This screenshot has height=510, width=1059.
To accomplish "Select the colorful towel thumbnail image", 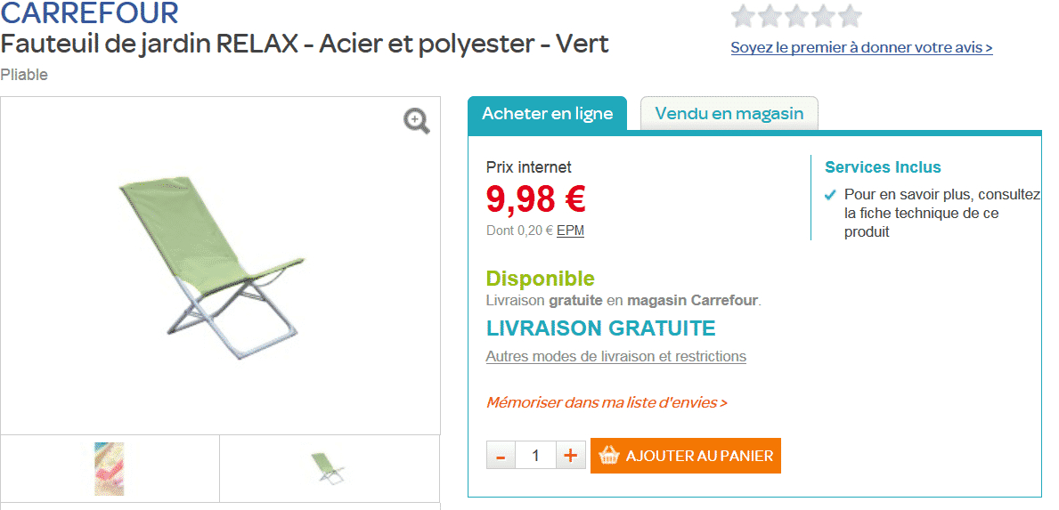I will pyautogui.click(x=110, y=469).
